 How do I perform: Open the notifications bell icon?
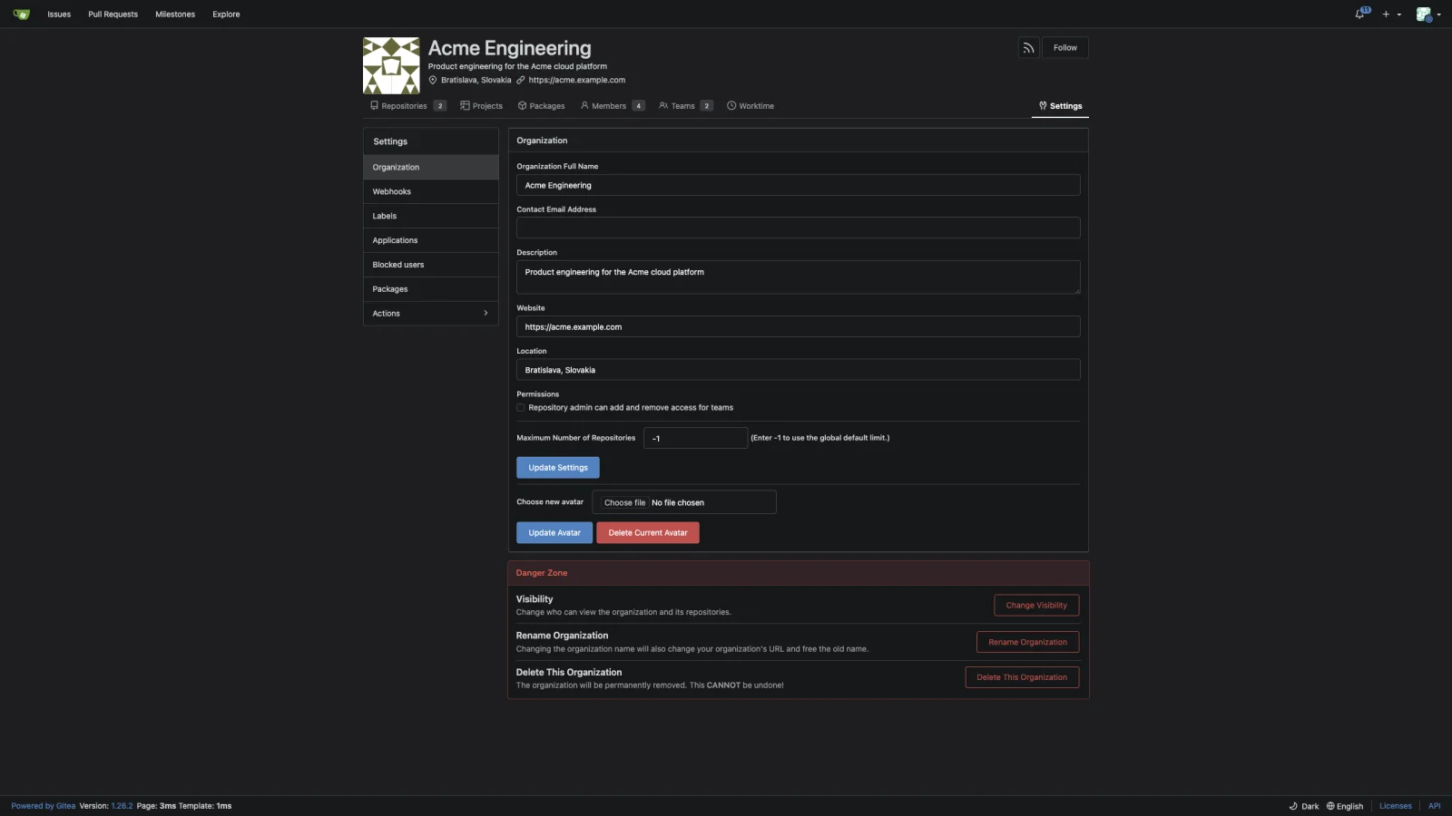click(x=1361, y=14)
